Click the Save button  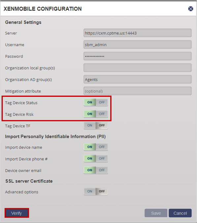[x=156, y=213]
